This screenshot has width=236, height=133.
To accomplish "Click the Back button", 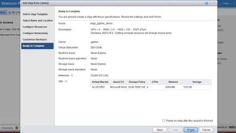I will pyautogui.click(x=160, y=130).
